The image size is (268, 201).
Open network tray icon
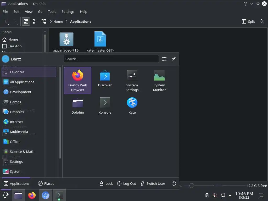click(x=222, y=195)
